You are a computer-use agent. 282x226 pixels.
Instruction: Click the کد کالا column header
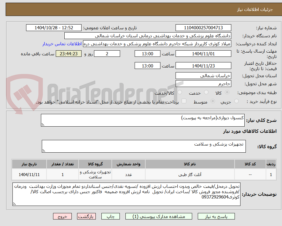[x=250, y=164]
